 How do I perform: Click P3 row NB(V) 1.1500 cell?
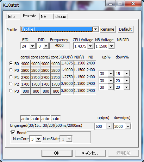(80, 91)
